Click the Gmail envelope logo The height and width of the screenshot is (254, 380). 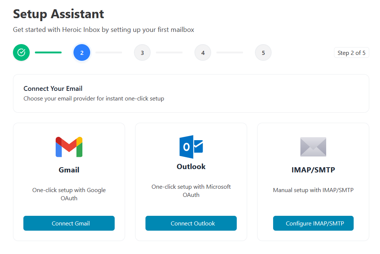tap(69, 147)
